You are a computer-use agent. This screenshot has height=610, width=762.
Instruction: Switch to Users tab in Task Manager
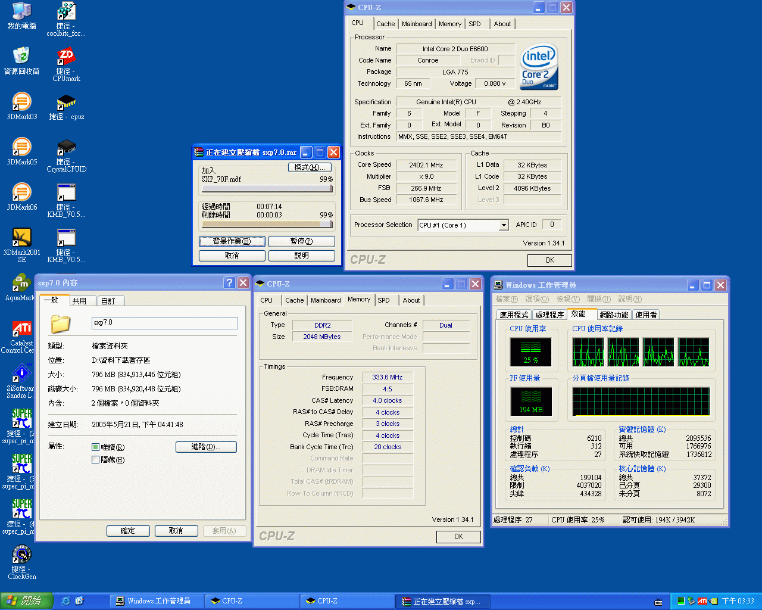pyautogui.click(x=646, y=315)
